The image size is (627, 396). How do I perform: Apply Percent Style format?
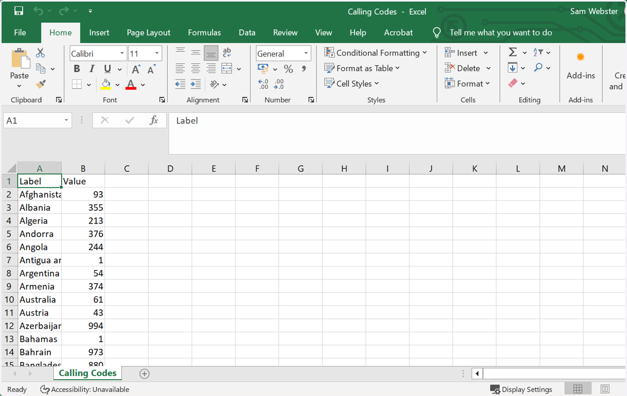pyautogui.click(x=288, y=69)
